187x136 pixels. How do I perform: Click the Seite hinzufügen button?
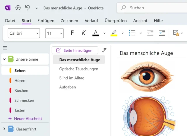pyautogui.click(x=75, y=50)
